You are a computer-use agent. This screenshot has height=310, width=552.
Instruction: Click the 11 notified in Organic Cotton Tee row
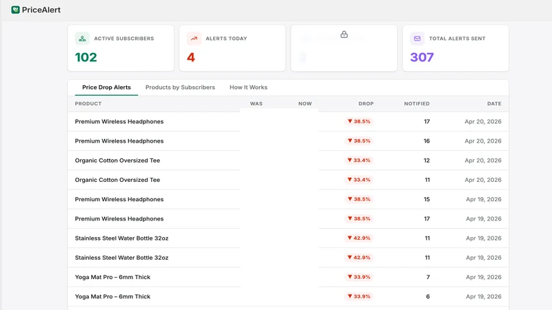427,180
